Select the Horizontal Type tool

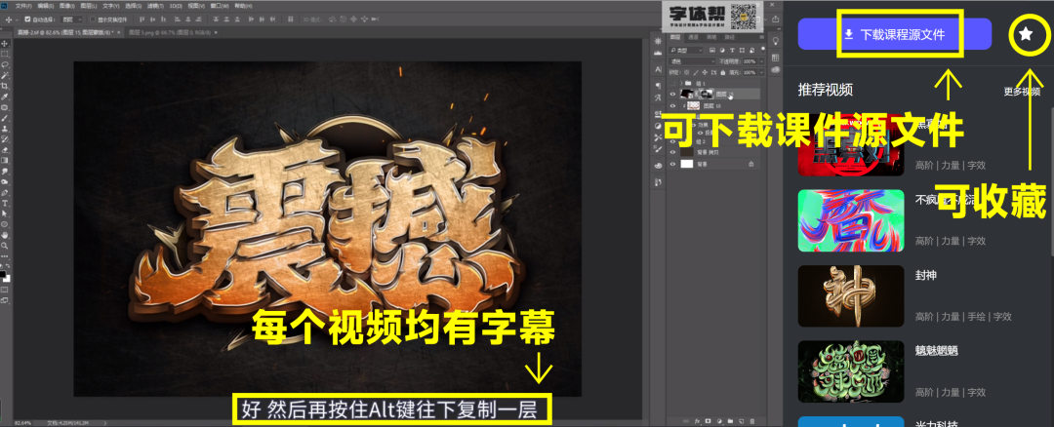tap(6, 203)
